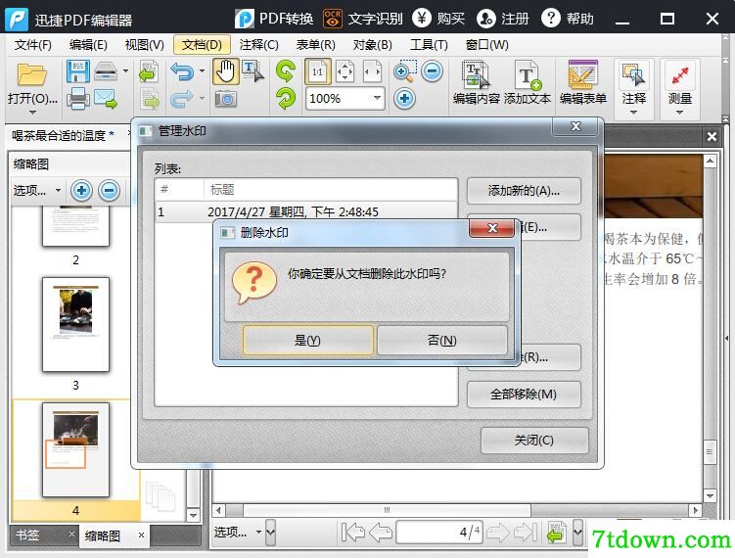Open OCR 文字识别 in title bar
This screenshot has height=558, width=735.
click(363, 19)
